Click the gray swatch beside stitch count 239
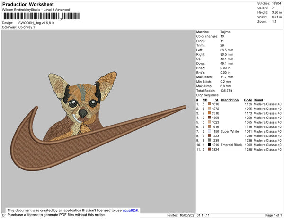 pyautogui.click(x=209, y=140)
